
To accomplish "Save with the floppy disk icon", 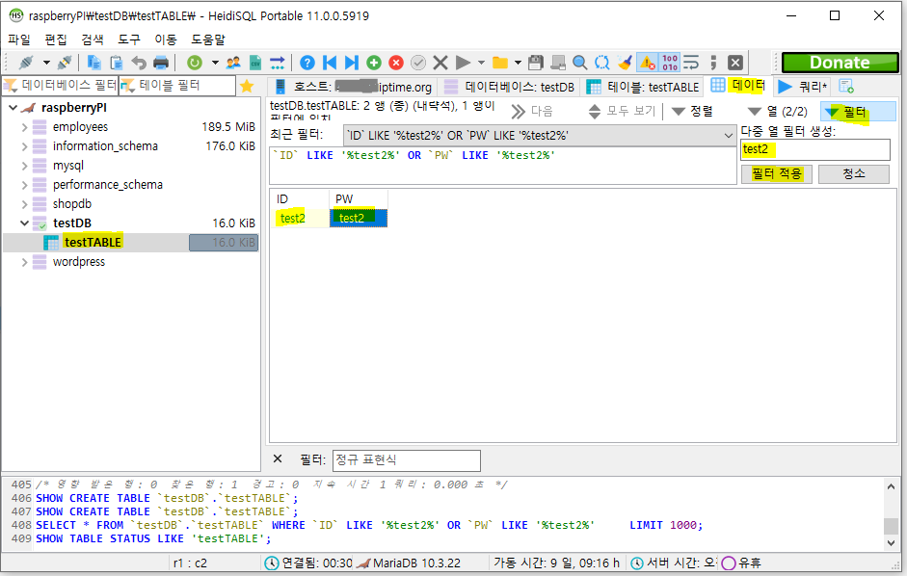I will coord(536,63).
